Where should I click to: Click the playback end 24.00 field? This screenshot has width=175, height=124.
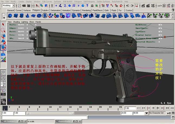tap(126, 113)
